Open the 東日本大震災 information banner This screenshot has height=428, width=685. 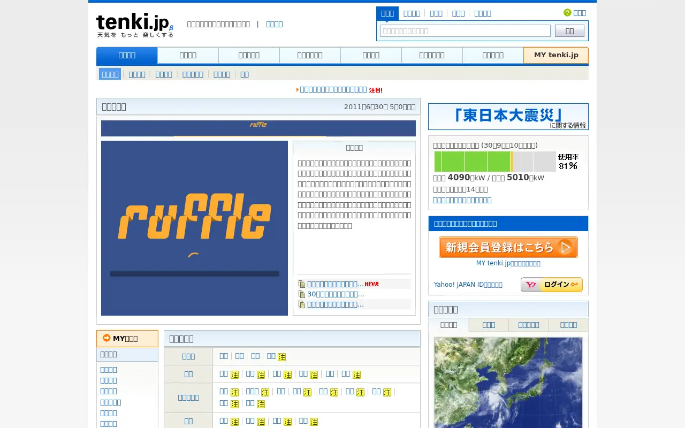pos(508,117)
